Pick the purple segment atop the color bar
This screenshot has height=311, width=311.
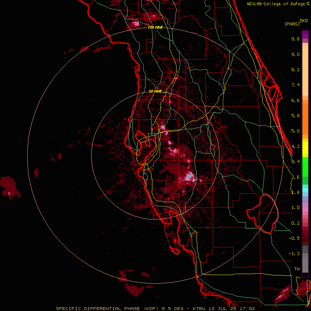[x=305, y=35]
